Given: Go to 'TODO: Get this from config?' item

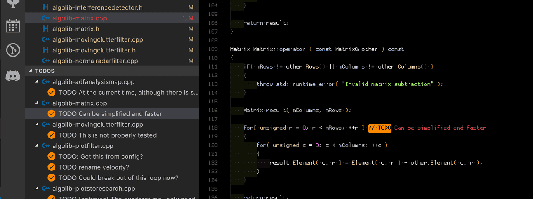Looking at the screenshot, I should click(100, 157).
